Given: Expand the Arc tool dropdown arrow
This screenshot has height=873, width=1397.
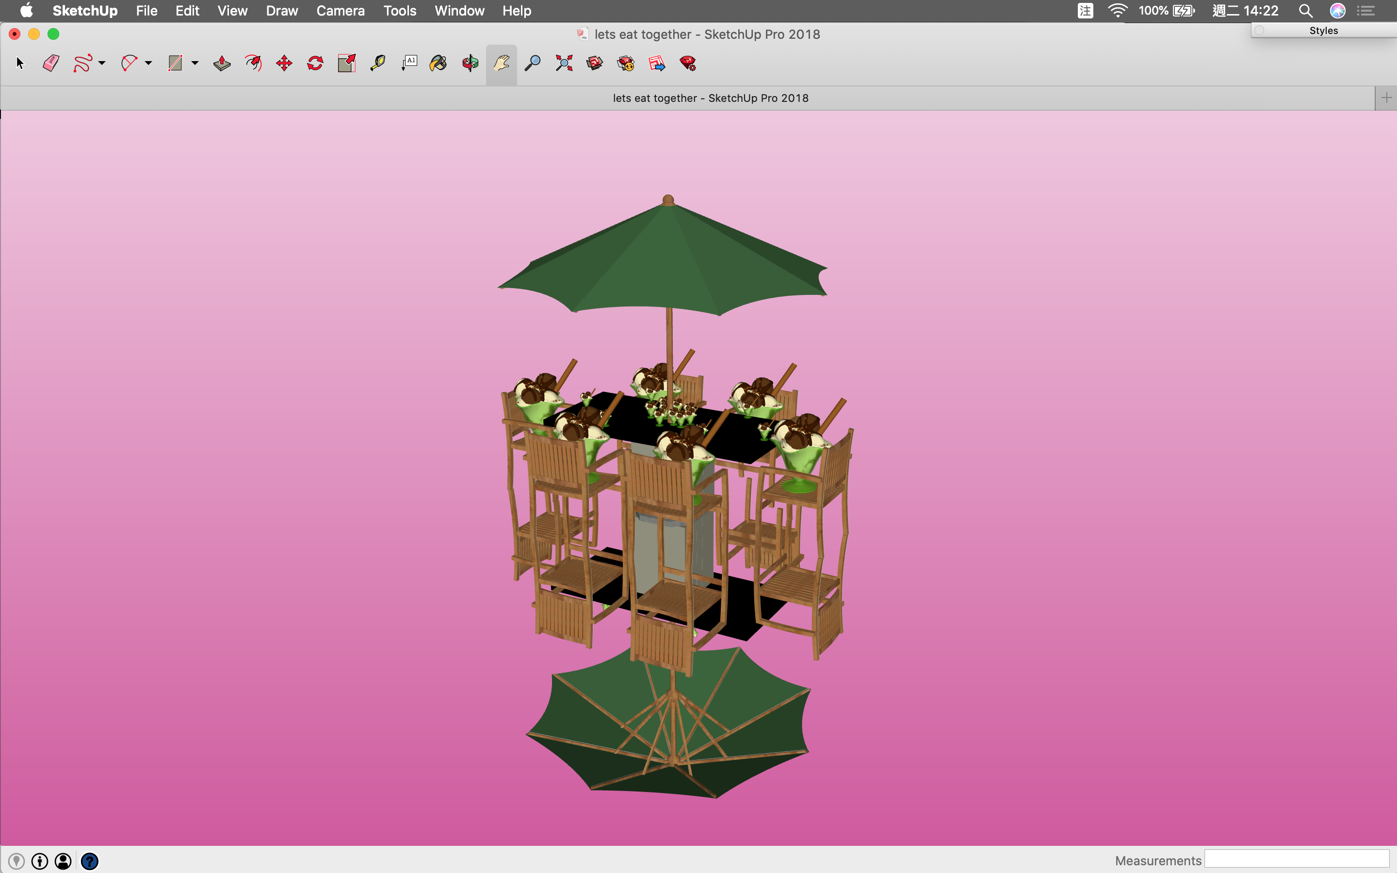Looking at the screenshot, I should pos(148,63).
